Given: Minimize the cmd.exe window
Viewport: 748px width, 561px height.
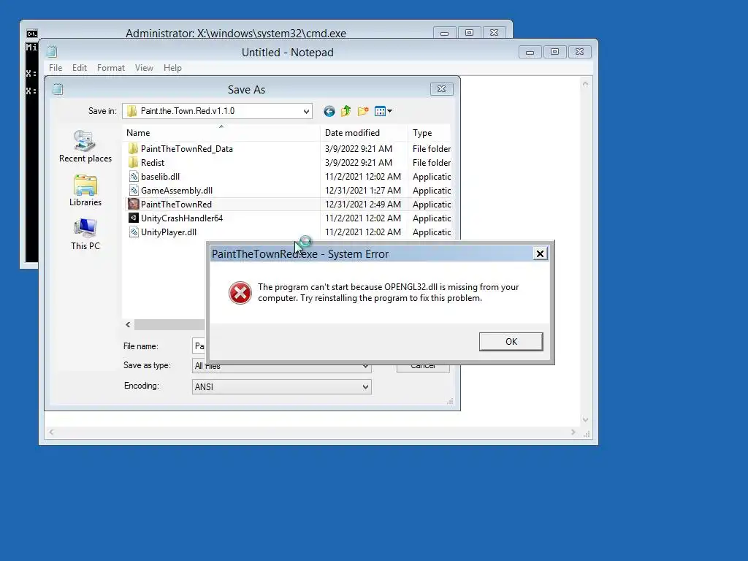Looking at the screenshot, I should pyautogui.click(x=445, y=32).
